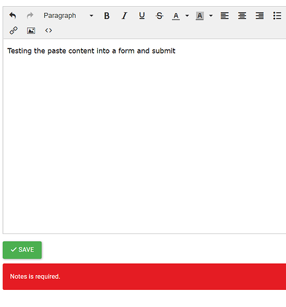Align text left

point(224,16)
